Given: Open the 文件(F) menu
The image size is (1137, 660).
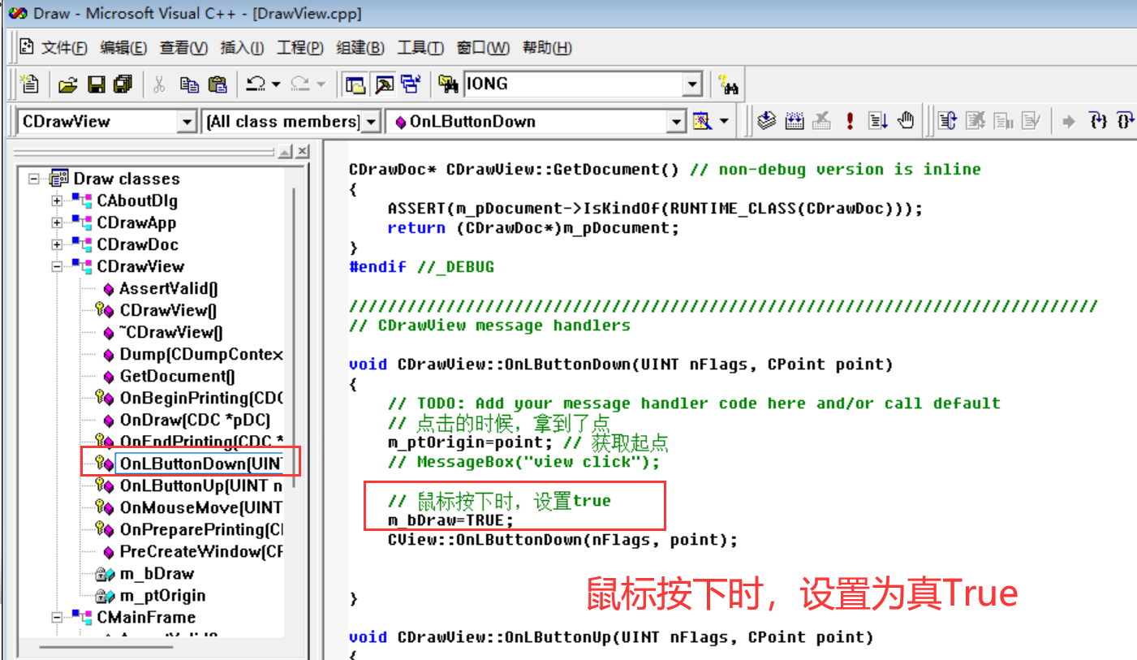Looking at the screenshot, I should coord(64,48).
